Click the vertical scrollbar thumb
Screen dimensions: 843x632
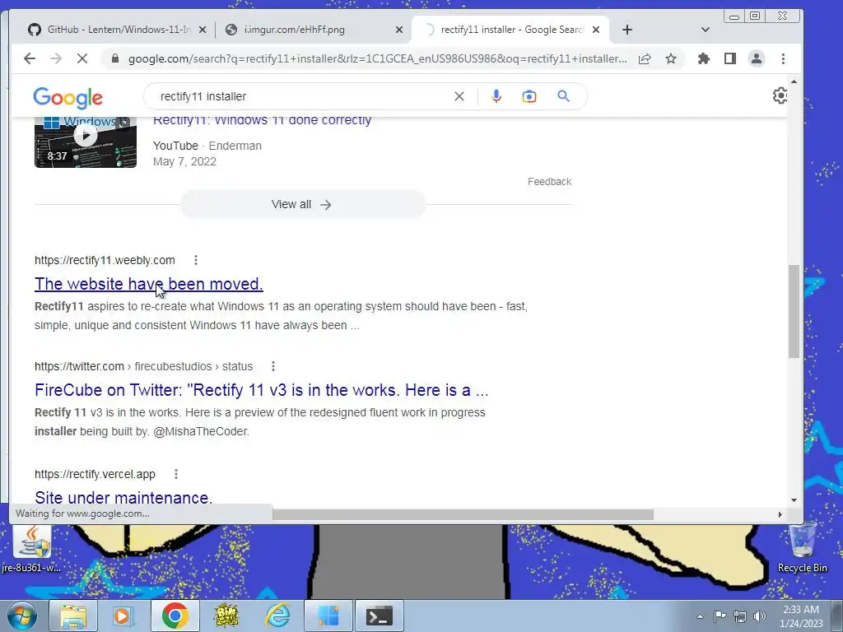click(794, 310)
